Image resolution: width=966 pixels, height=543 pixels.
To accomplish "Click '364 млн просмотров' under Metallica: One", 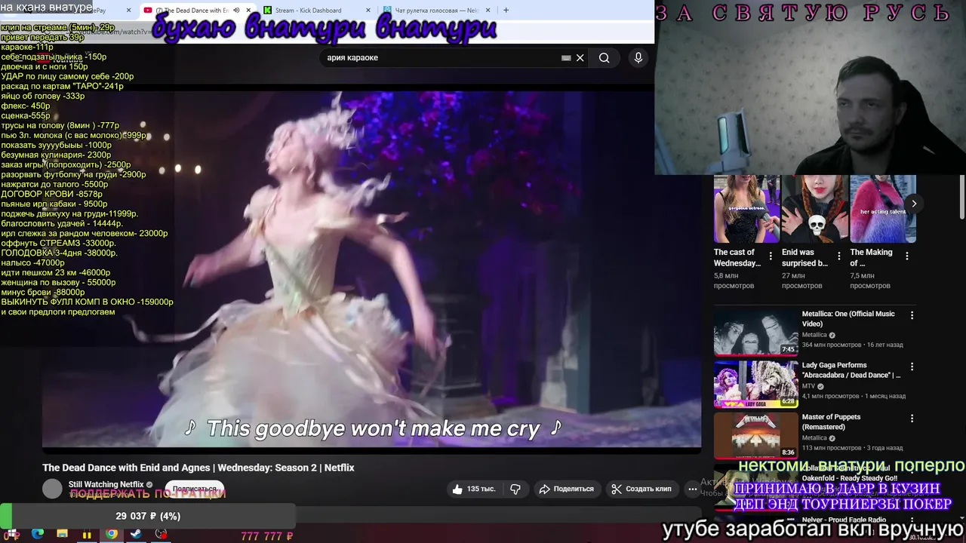I will point(831,345).
